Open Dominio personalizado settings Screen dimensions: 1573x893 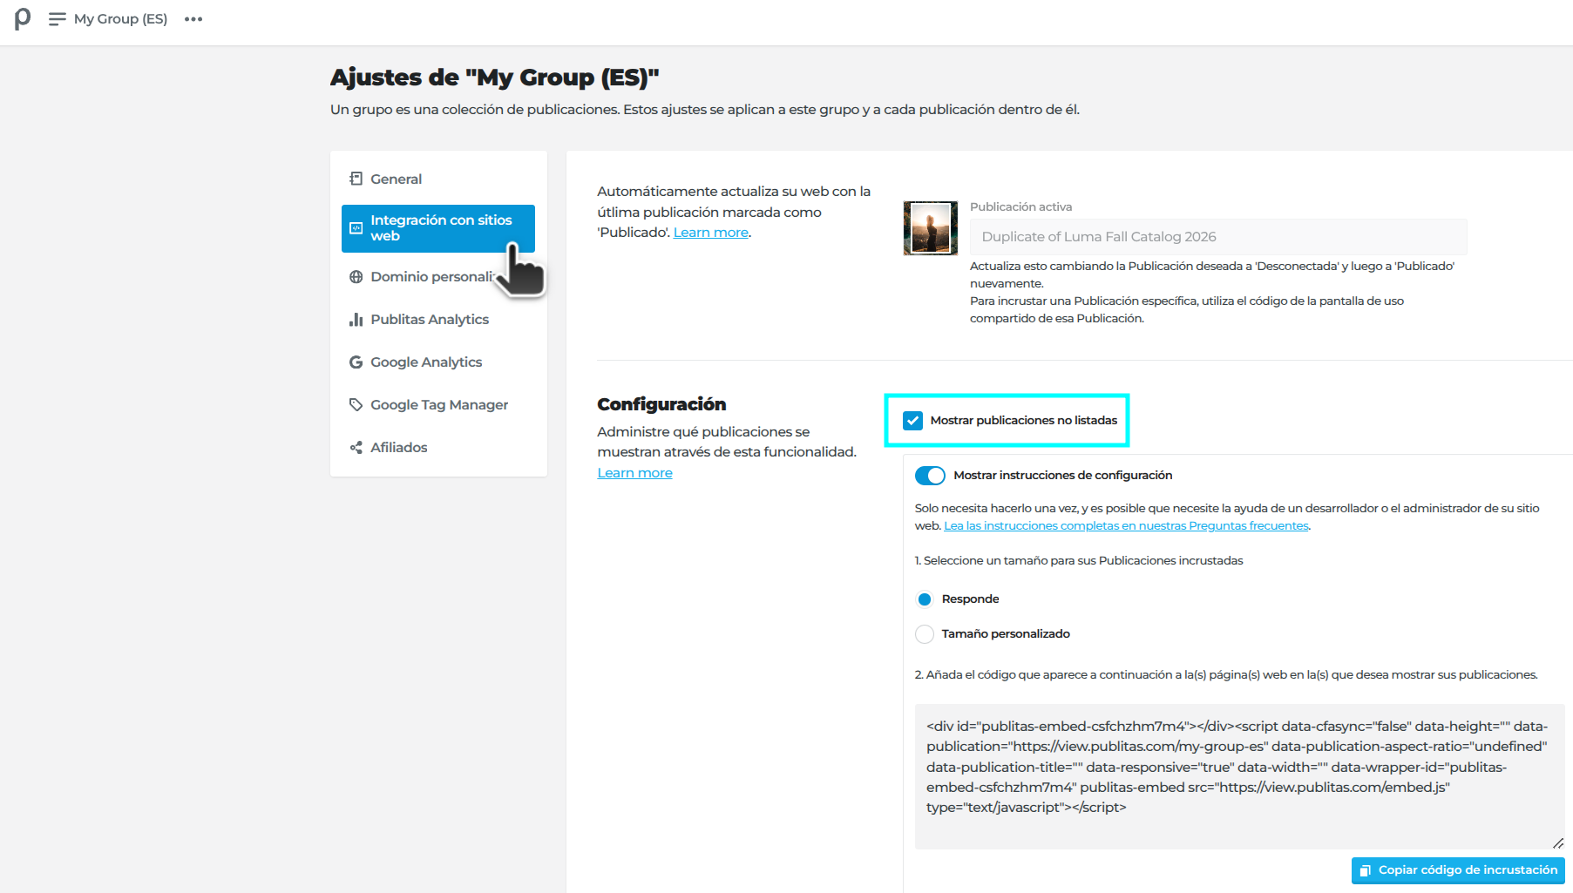pyautogui.click(x=438, y=277)
